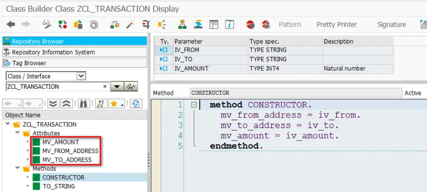The height and width of the screenshot is (192, 427).
Task: Click code line mv_from_address = iv_from.
Action: pos(290,115)
